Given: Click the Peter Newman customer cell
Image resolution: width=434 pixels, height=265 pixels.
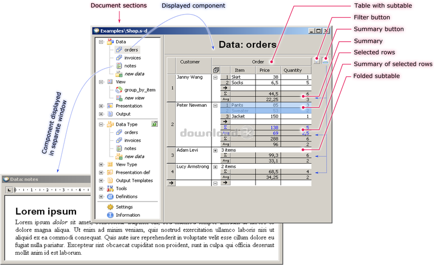Looking at the screenshot, I should [x=194, y=125].
